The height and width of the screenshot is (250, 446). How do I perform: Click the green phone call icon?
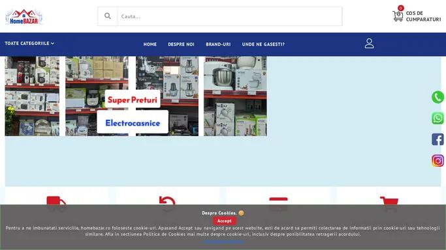click(438, 97)
